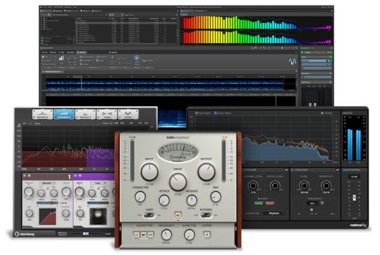Click the Frequency value field in RestoreRig
The image size is (380, 255).
click(313, 203)
